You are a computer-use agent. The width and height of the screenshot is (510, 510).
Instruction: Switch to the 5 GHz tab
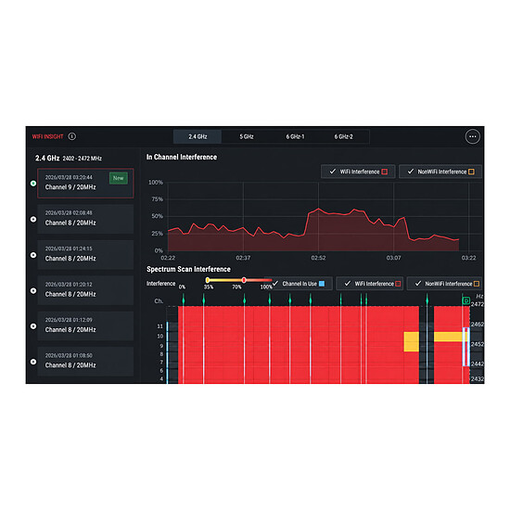(247, 136)
